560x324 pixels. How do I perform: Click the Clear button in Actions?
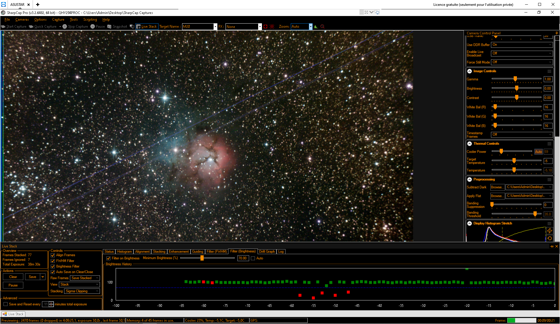pos(13,277)
